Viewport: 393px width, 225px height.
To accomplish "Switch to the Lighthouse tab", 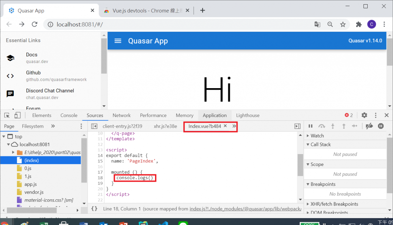I will tap(248, 115).
